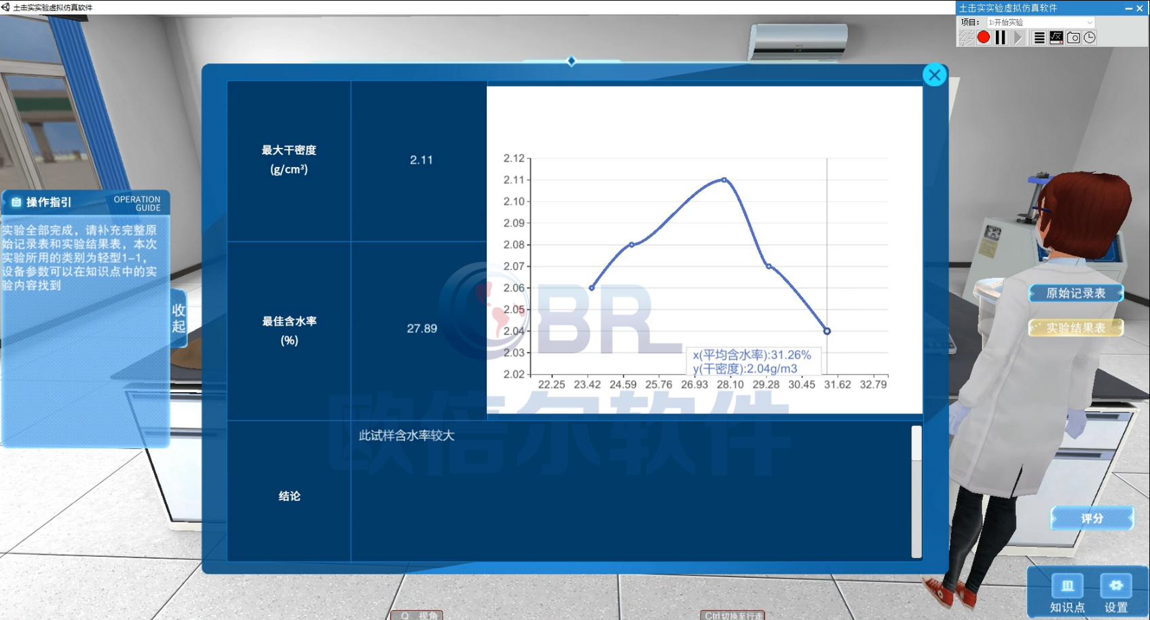1150x620 pixels.
Task: Open the list lines toolbar icon
Action: 1039,38
